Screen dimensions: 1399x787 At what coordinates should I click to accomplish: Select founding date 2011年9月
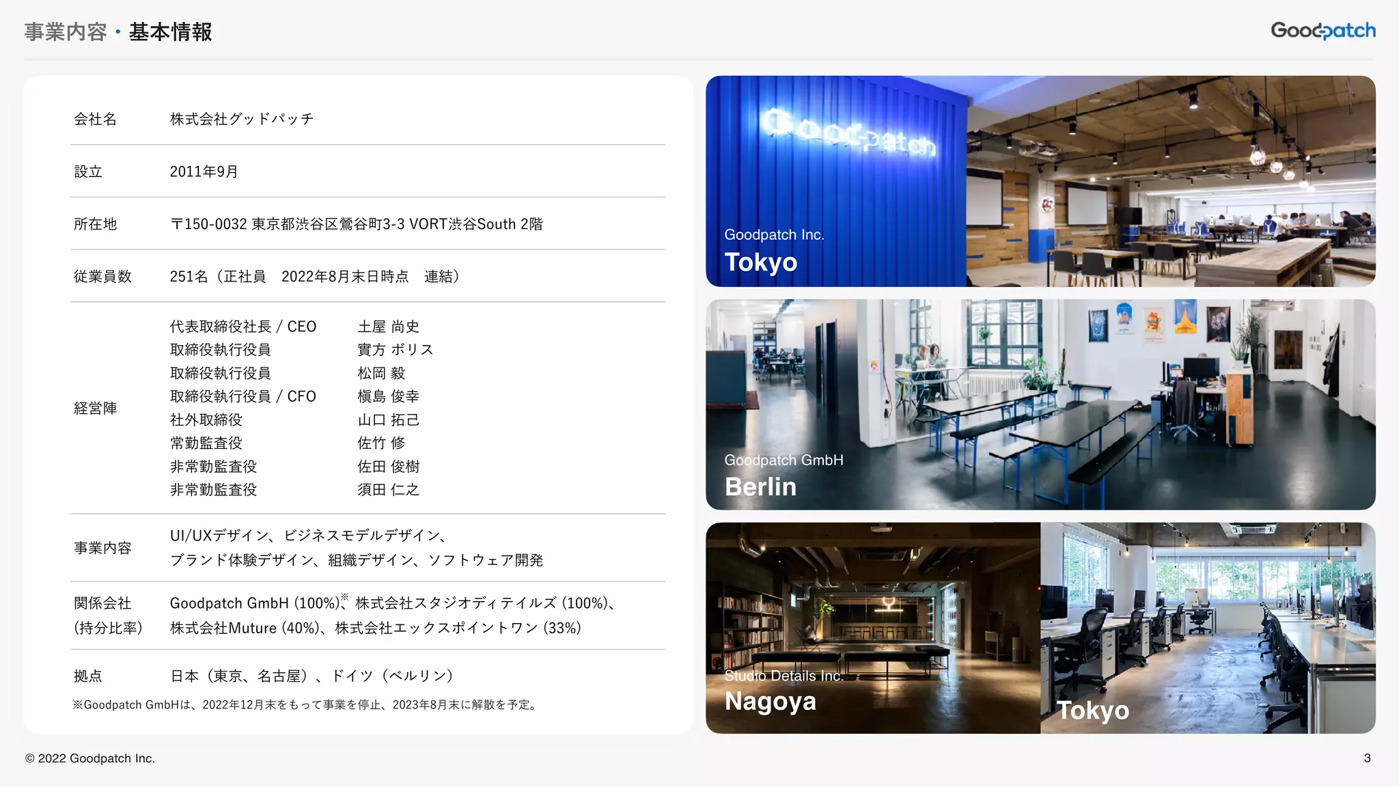point(204,171)
